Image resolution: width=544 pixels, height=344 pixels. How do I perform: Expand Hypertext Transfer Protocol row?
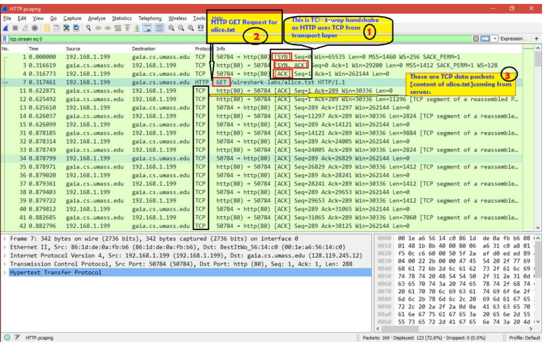point(4,272)
